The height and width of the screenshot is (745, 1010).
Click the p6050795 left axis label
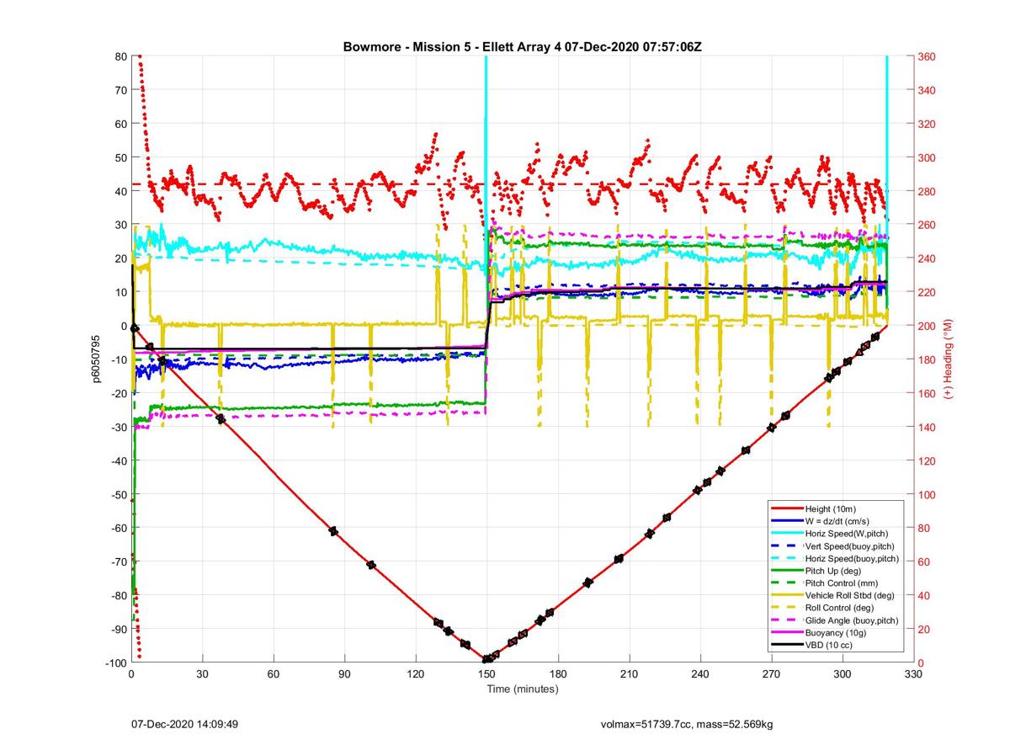pyautogui.click(x=98, y=360)
